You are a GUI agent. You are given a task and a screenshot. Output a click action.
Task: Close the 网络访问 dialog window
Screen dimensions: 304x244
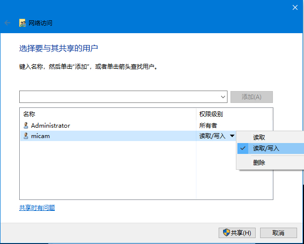tap(295, 7)
